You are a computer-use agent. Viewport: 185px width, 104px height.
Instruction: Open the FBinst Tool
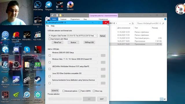(x=58, y=42)
